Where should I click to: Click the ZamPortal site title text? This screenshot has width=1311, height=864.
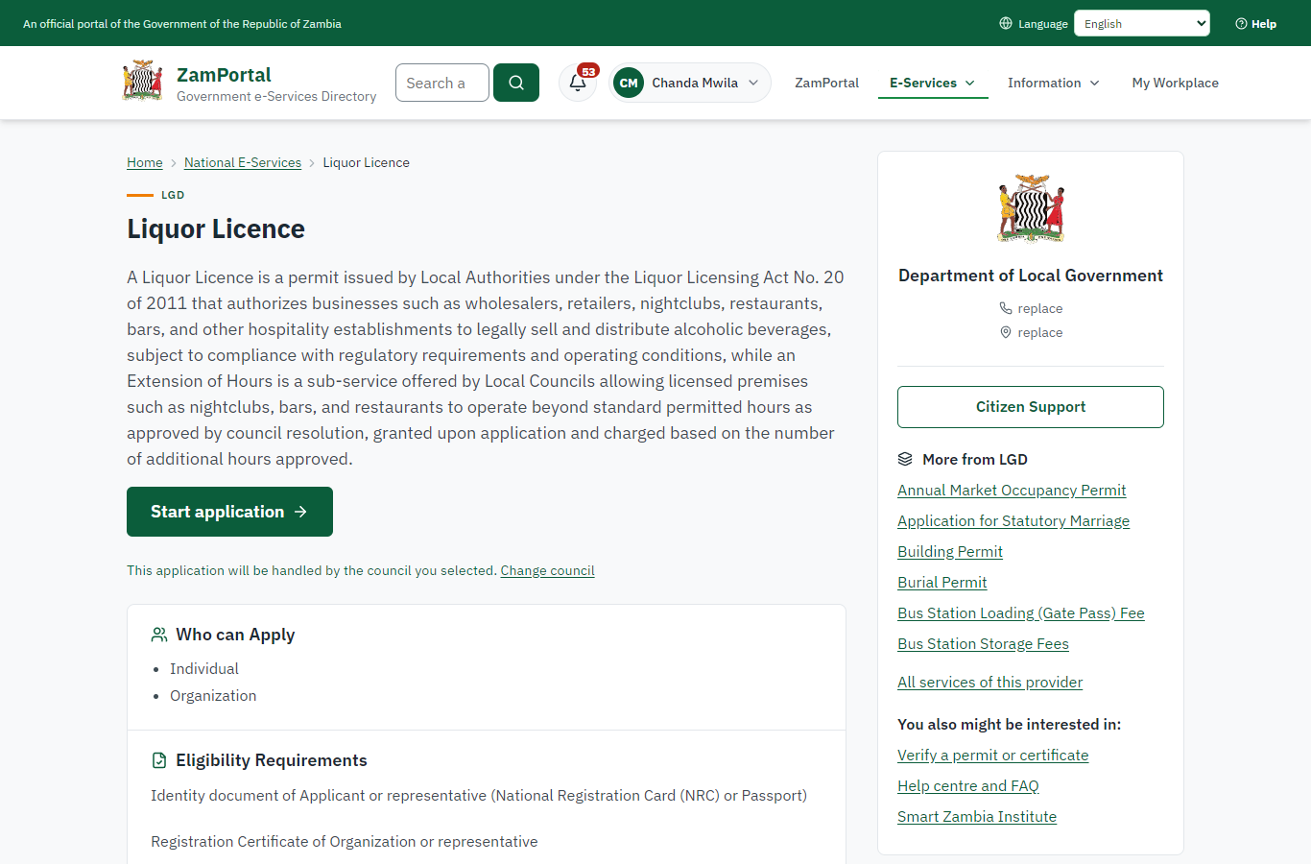tap(225, 75)
